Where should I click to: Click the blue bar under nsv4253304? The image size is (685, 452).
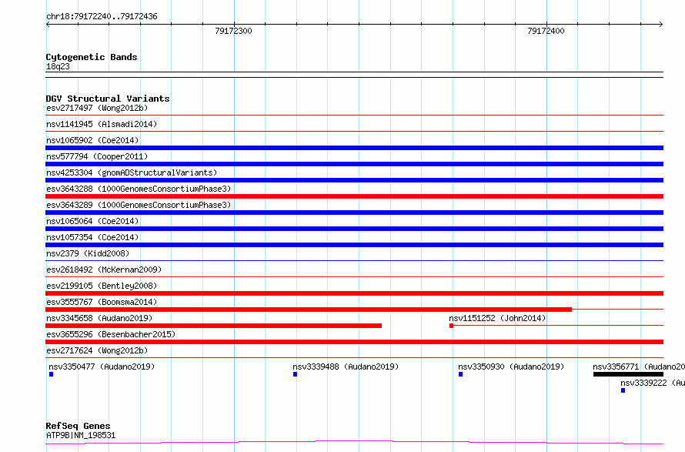[354, 180]
